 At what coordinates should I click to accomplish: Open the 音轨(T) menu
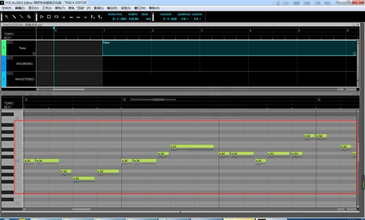[60, 8]
